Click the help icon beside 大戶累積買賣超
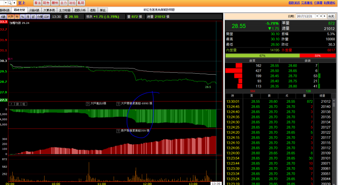Viewport: 338px width, 185px height. pyautogui.click(x=118, y=104)
